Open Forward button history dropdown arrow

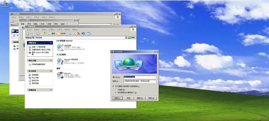[x=41, y=34]
